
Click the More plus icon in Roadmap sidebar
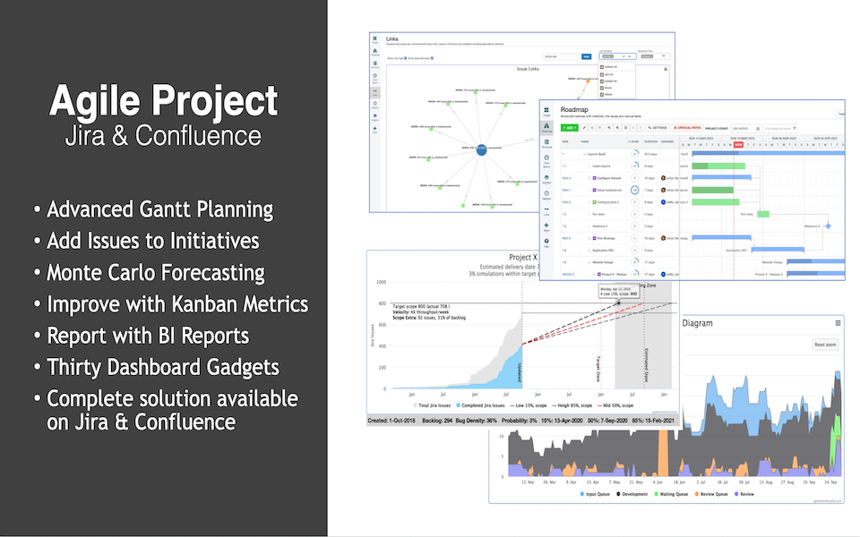tap(546, 226)
